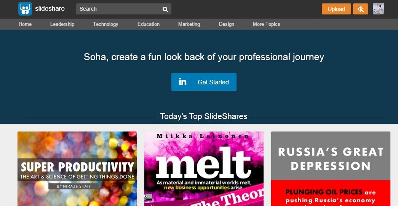The image size is (398, 206).
Task: Expand More Topics menu
Action: click(x=266, y=24)
